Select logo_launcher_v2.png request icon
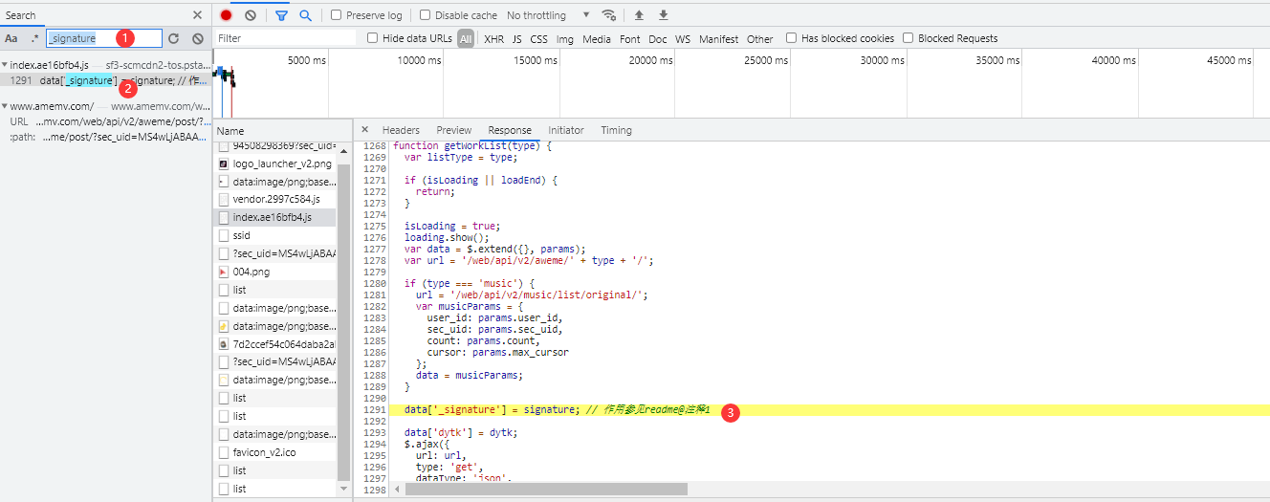 pyautogui.click(x=224, y=164)
